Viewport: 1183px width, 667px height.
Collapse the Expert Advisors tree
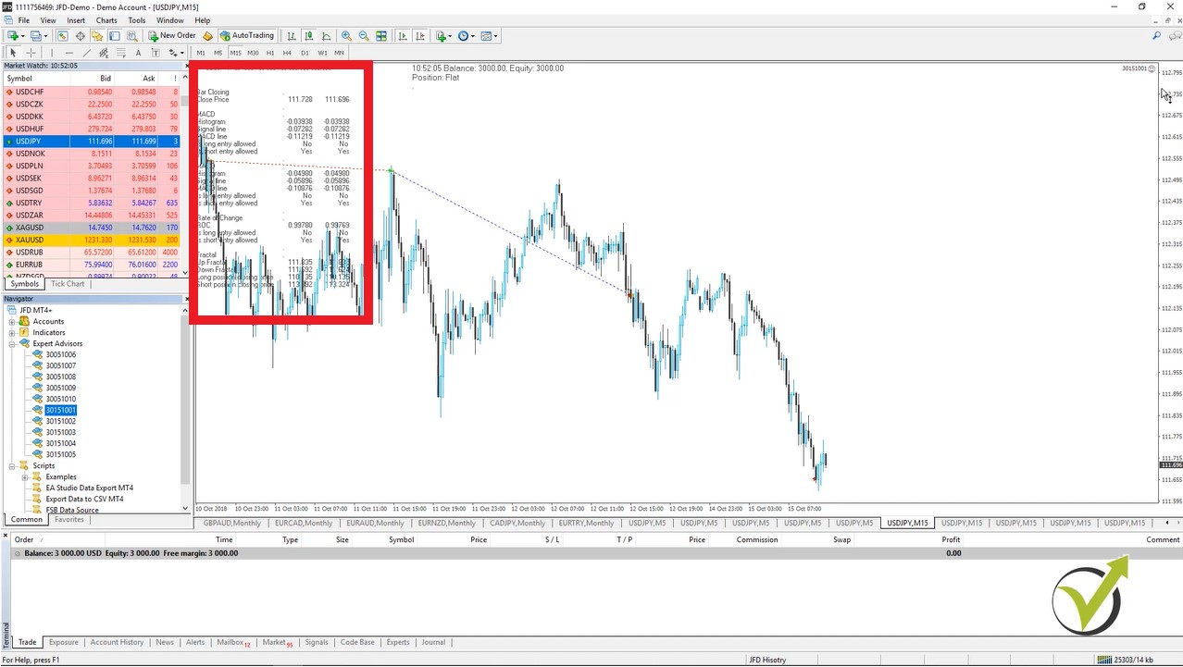[x=11, y=343]
